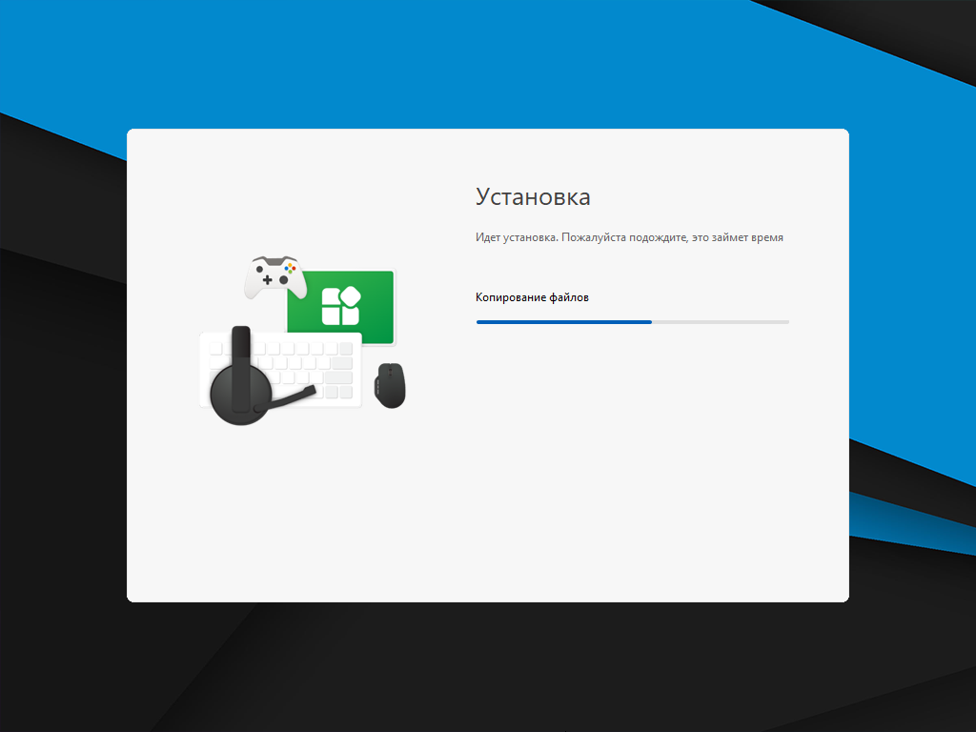Click the black computer mouse icon
The width and height of the screenshot is (976, 732).
tap(390, 386)
